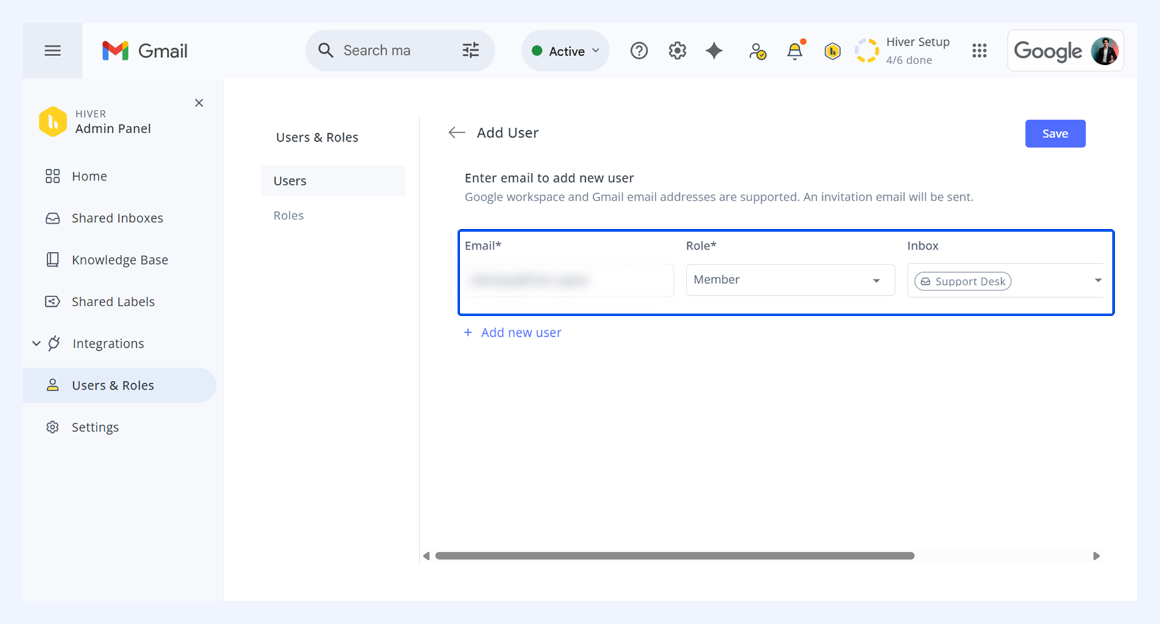Viewport: 1160px width, 624px height.
Task: Expand the Role dropdown showing Member
Action: pyautogui.click(x=790, y=280)
